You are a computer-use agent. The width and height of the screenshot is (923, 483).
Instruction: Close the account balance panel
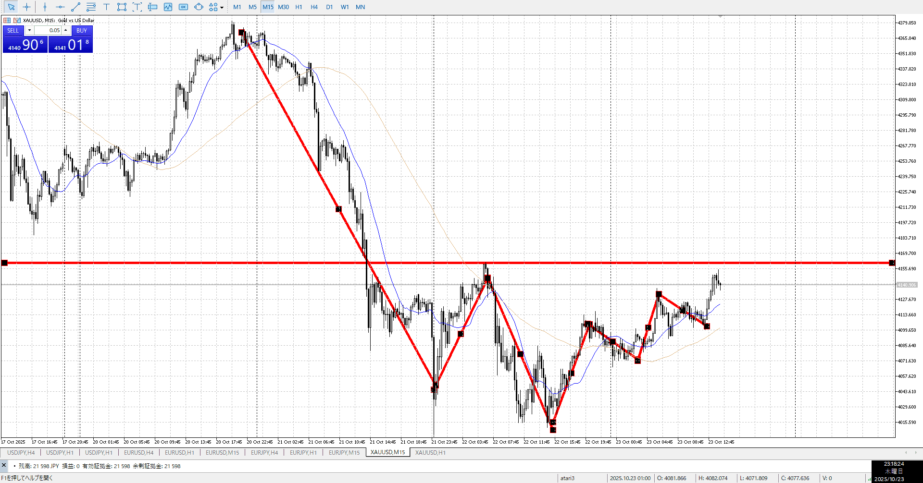(4, 465)
